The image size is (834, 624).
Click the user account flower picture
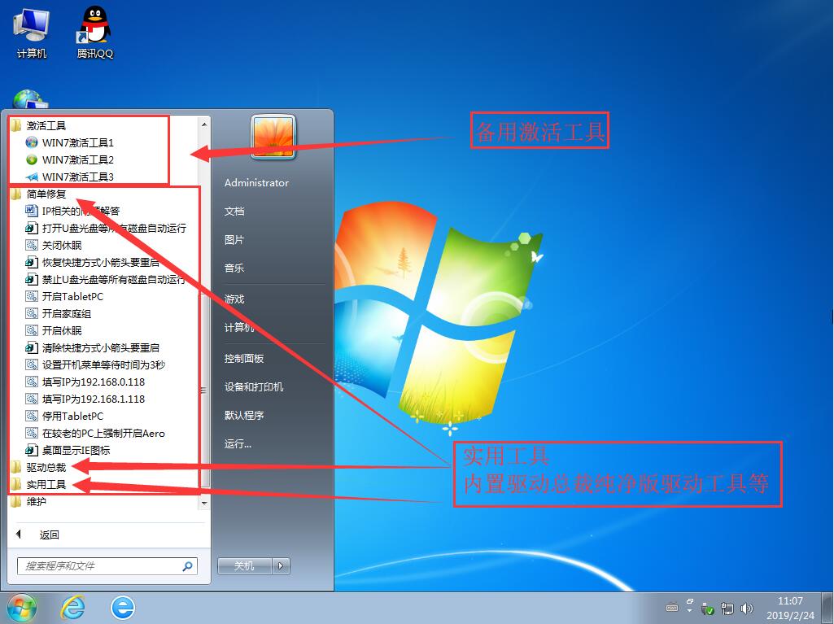pyautogui.click(x=273, y=137)
